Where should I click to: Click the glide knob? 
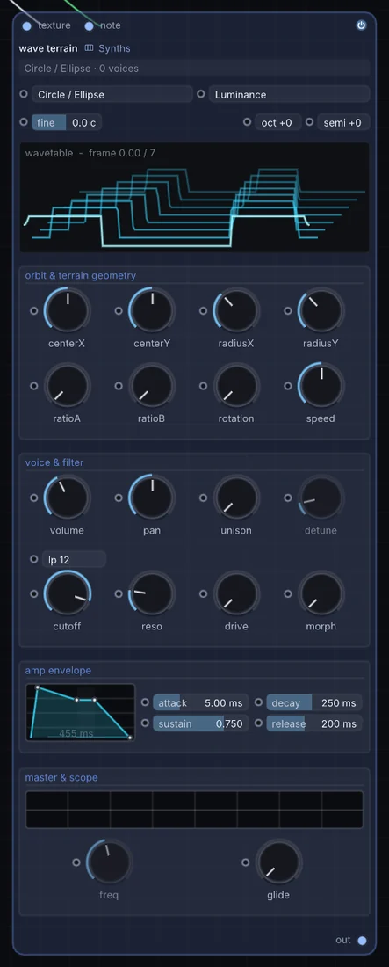(x=278, y=862)
